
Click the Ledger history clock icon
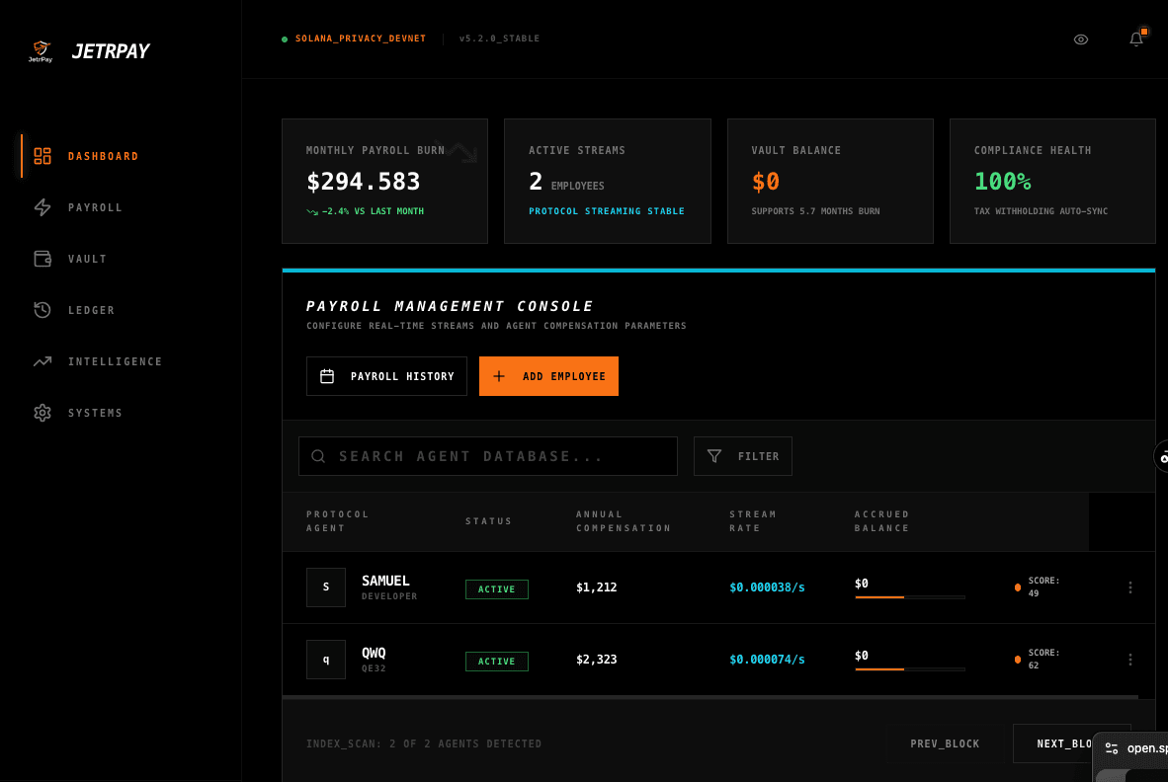(42, 309)
